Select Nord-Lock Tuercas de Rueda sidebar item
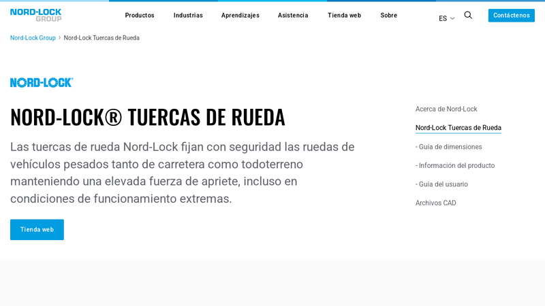 458,128
